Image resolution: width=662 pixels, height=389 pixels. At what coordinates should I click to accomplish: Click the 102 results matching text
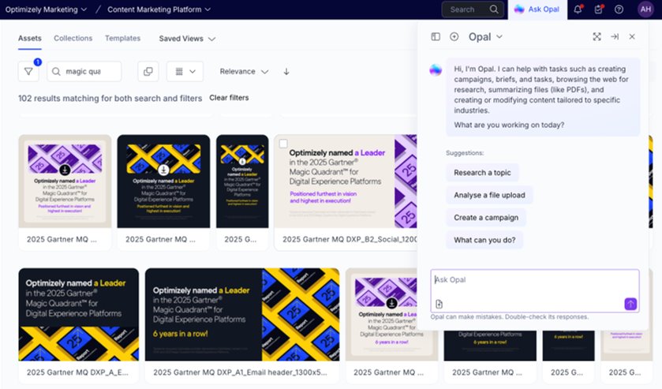click(110, 98)
